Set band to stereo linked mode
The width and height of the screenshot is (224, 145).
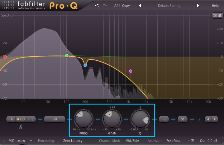[21, 119]
